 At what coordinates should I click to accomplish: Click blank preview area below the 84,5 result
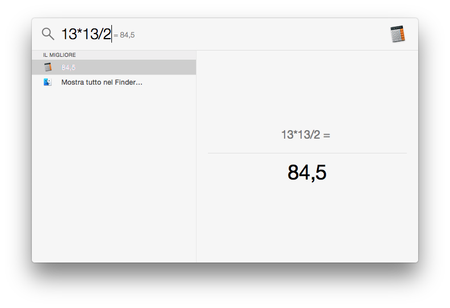pyautogui.click(x=307, y=227)
